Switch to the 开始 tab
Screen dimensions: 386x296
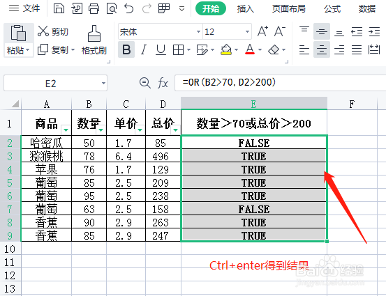211,8
